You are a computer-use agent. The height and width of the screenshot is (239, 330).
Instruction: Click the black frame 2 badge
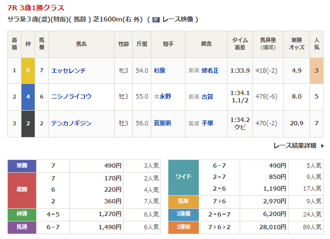[x=28, y=123]
